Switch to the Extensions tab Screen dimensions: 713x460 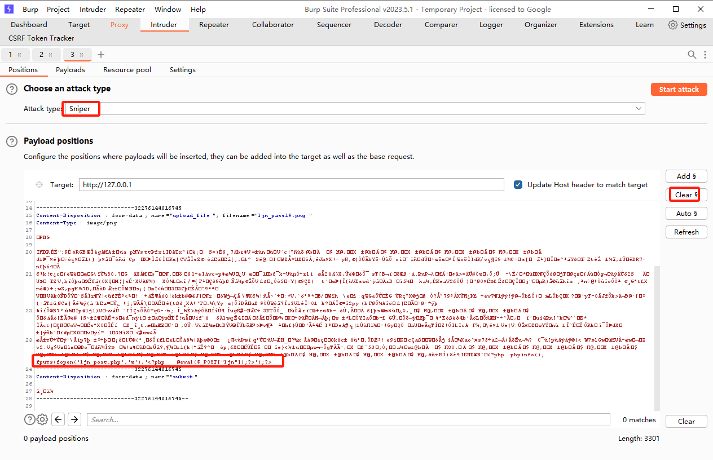pos(596,25)
